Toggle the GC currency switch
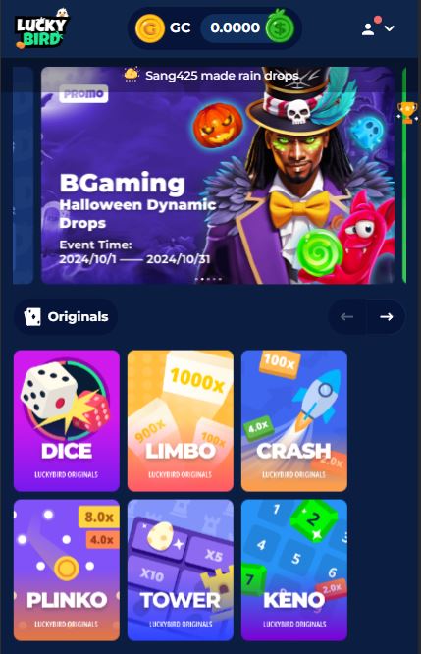This screenshot has height=654, width=421. (164, 27)
